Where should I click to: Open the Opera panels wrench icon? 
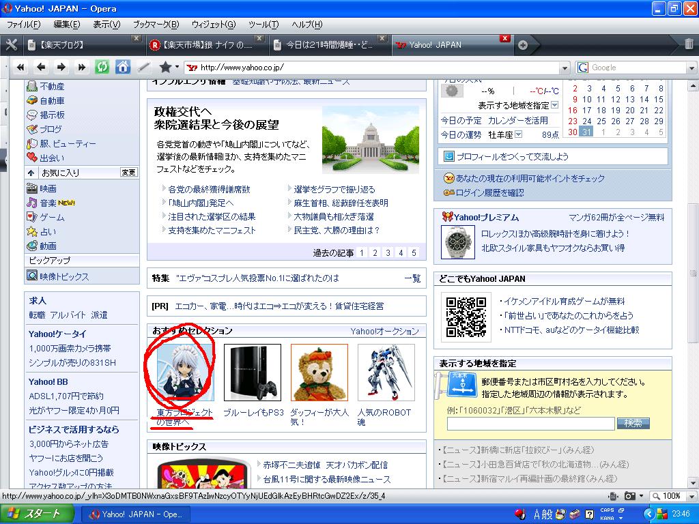click(12, 45)
